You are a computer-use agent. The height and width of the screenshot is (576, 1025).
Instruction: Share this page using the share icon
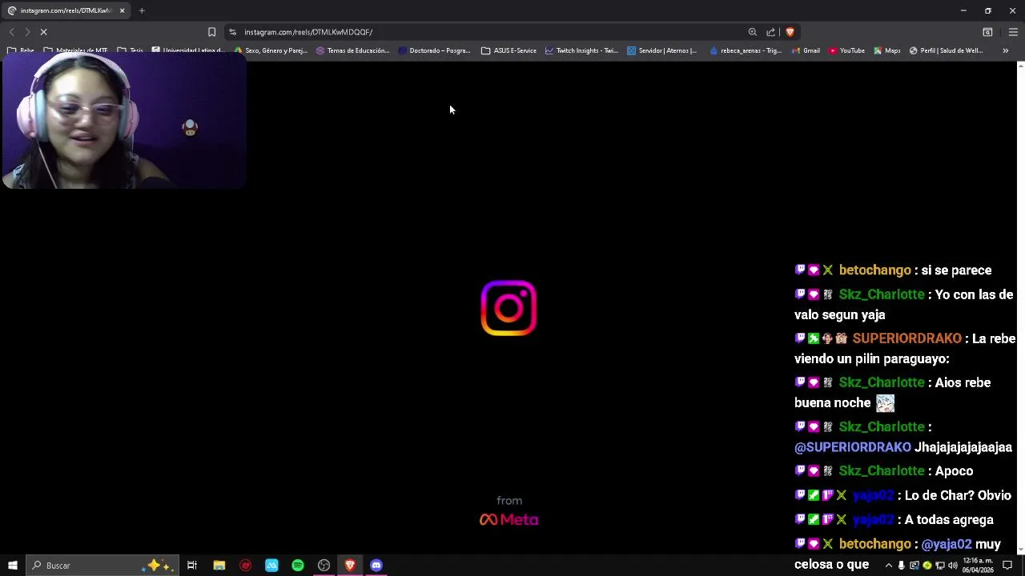point(770,32)
